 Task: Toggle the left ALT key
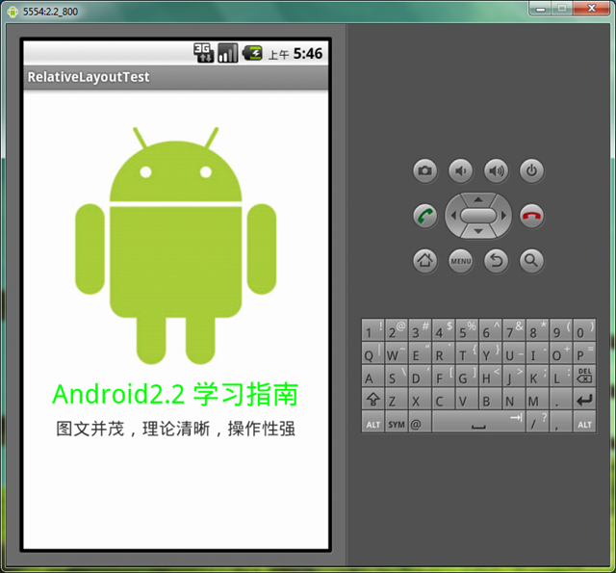click(372, 423)
